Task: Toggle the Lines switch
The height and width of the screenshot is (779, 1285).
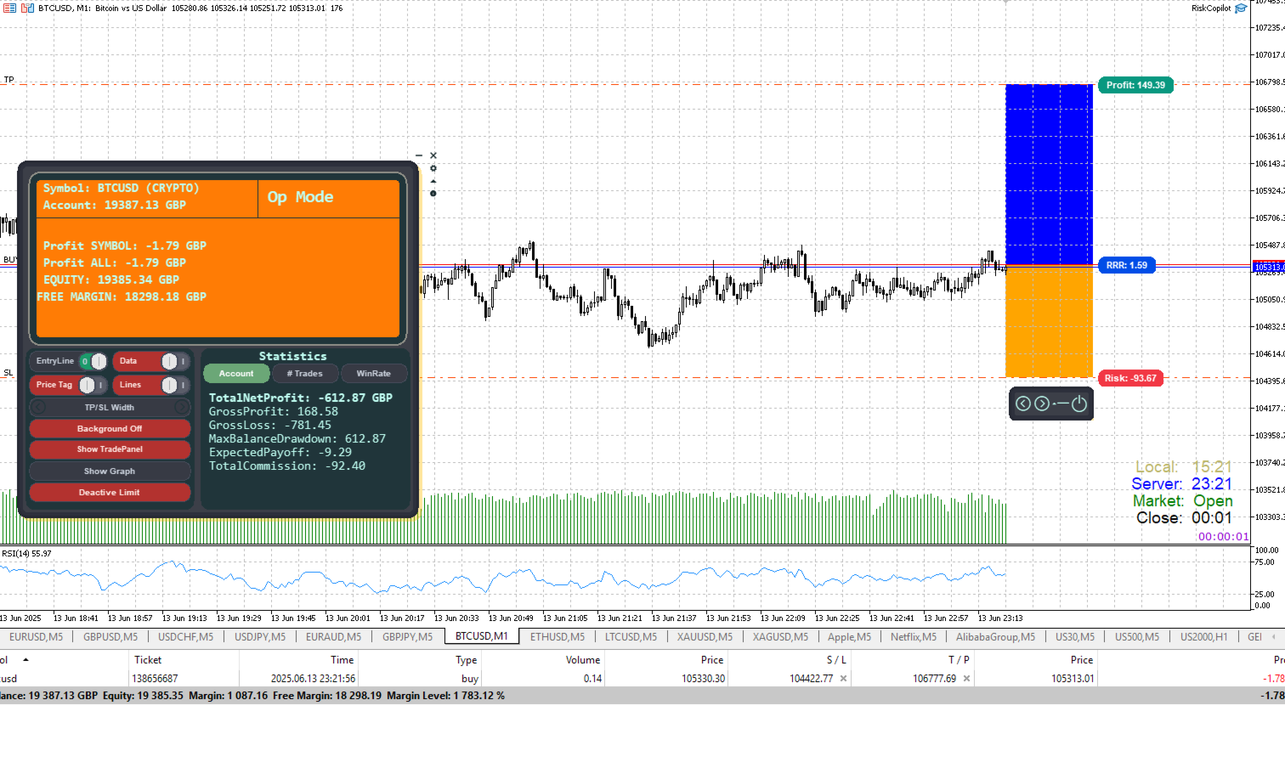Action: pyautogui.click(x=175, y=385)
